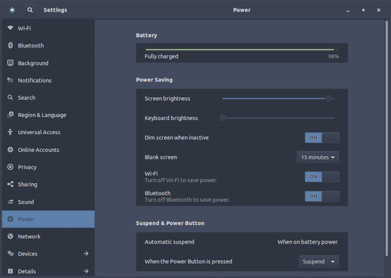The image size is (391, 278).
Task: Select Search in the sidebar list
Action: tap(49, 98)
